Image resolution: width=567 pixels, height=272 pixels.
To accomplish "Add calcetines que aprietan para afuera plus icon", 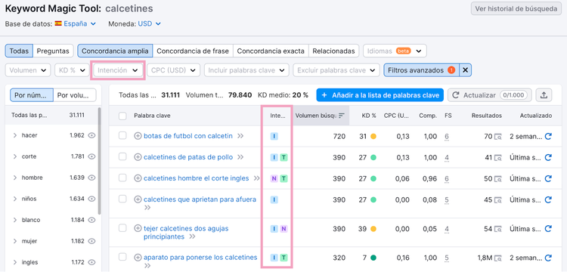I will click(138, 199).
